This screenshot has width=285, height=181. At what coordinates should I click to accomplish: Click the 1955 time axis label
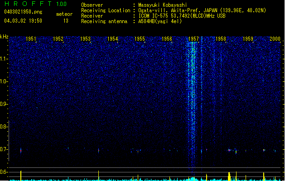[x=140, y=38]
